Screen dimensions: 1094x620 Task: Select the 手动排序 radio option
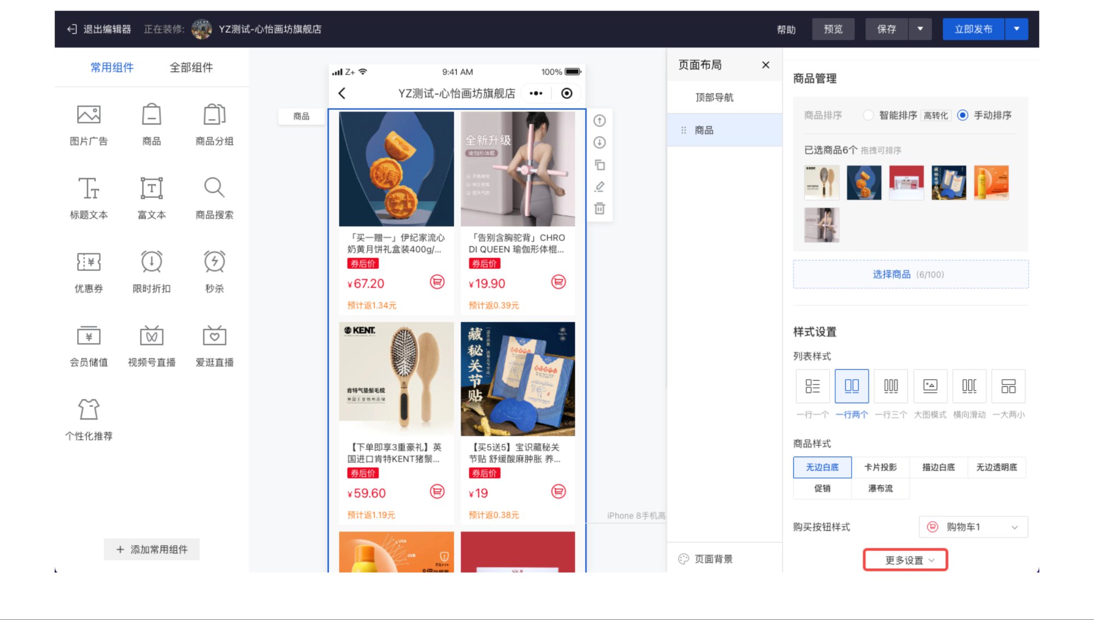click(963, 115)
